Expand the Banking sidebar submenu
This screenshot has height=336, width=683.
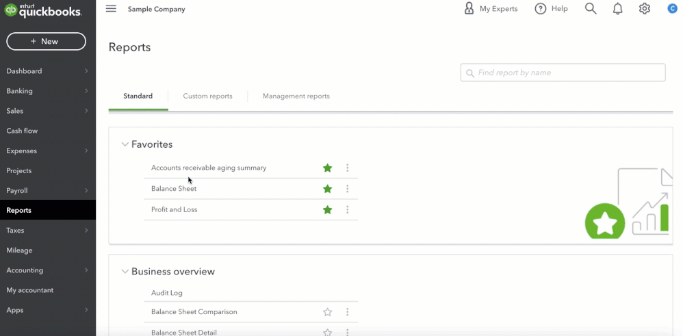click(x=86, y=91)
